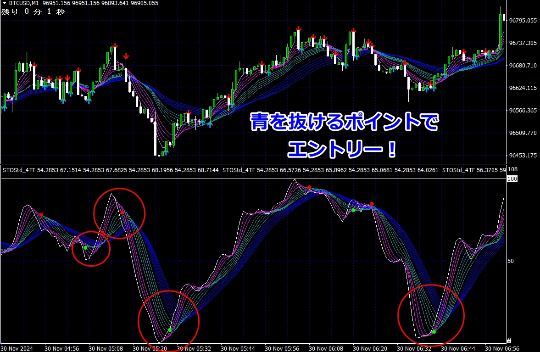
Task: Click the 残り 0 分 1 秒 countdown label
Action: click(x=33, y=11)
